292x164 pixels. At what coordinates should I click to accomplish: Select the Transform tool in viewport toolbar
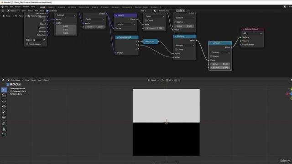coord(4,118)
